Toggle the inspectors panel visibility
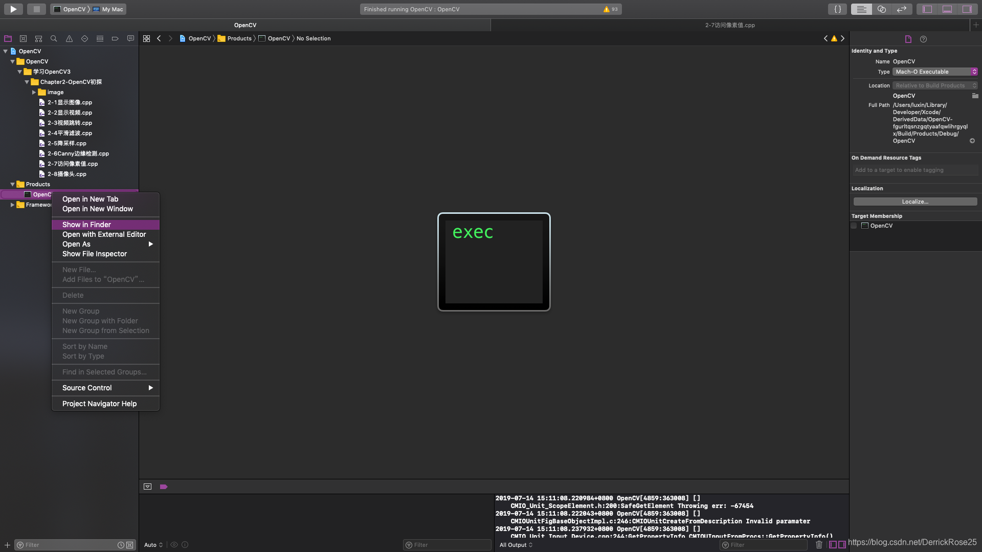 tap(967, 9)
